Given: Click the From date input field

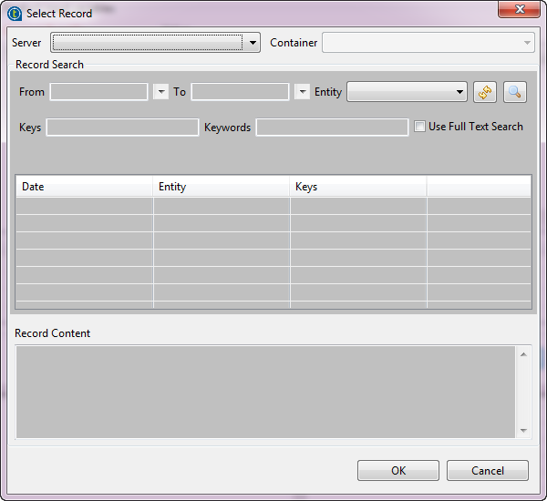Looking at the screenshot, I should [x=98, y=92].
